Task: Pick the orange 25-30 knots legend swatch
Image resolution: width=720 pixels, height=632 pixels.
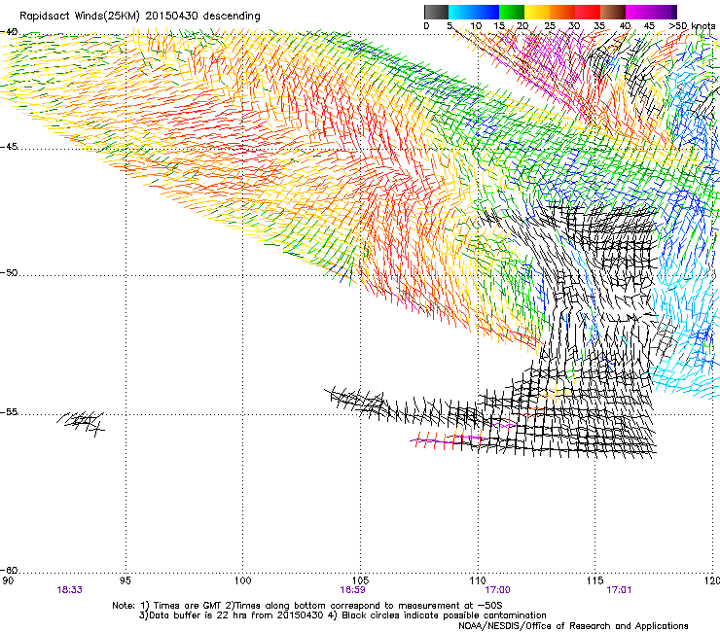Action: [562, 12]
